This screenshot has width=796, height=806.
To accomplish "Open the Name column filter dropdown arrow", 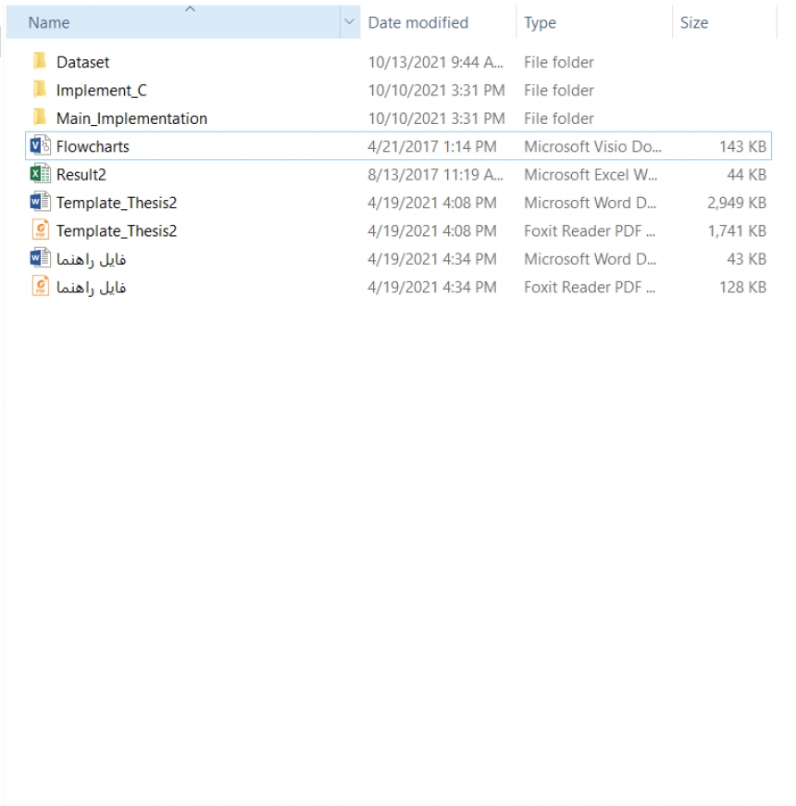I will [350, 22].
